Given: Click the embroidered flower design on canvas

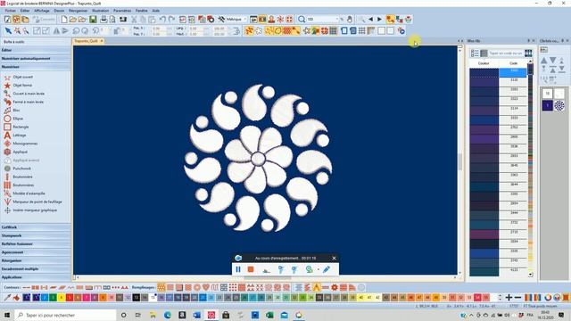Looking at the screenshot, I should (x=258, y=159).
